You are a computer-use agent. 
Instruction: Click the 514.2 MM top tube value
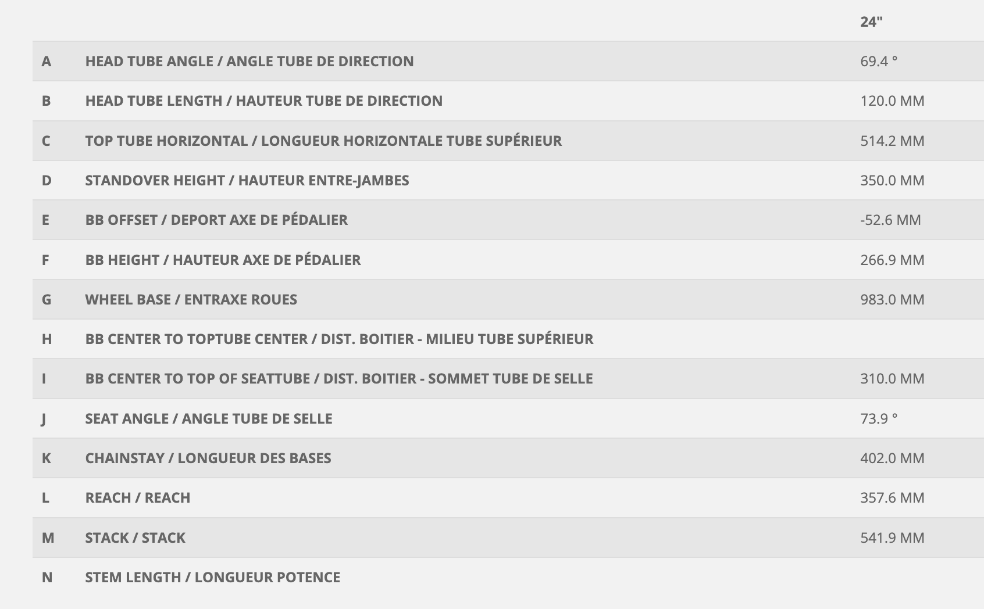tap(892, 141)
